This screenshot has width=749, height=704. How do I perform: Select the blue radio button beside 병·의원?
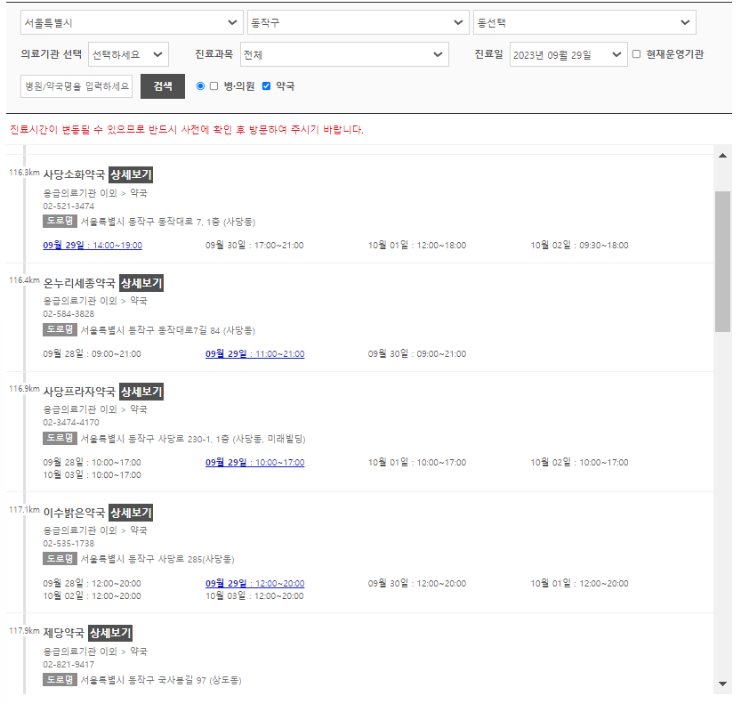[201, 86]
